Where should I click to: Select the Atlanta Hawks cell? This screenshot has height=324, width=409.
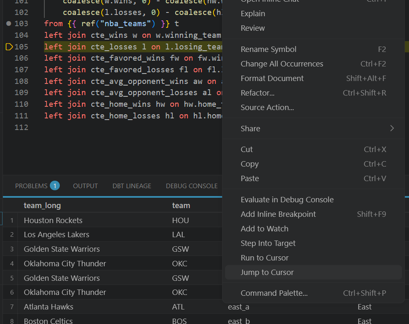tap(49, 307)
